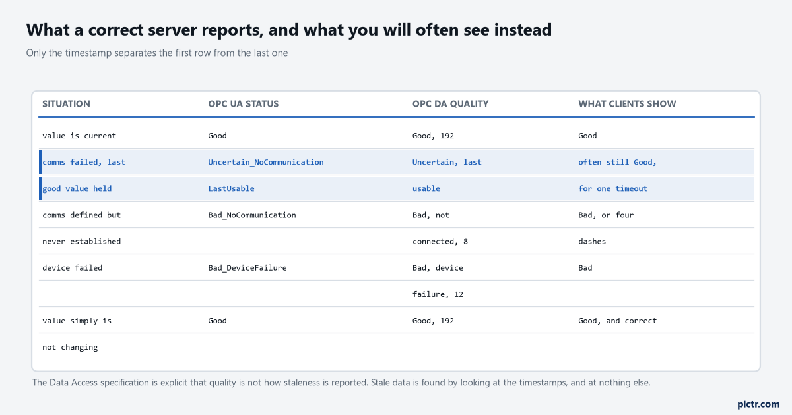Select the "Bad_DeviceFailure" status cell
The image size is (792, 415).
(x=247, y=267)
